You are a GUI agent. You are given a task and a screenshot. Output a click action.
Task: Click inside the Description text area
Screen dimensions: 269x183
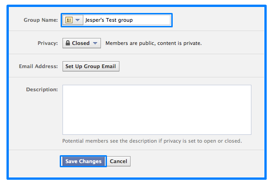coord(157,110)
